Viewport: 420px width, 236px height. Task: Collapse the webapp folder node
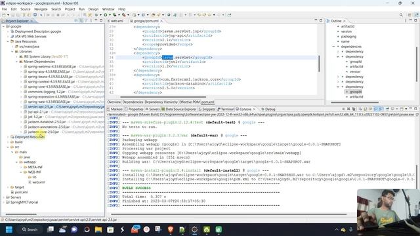coord(16,162)
